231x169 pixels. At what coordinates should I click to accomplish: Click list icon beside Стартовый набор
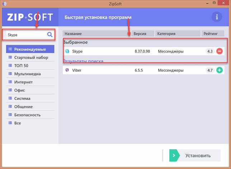tap(10, 57)
